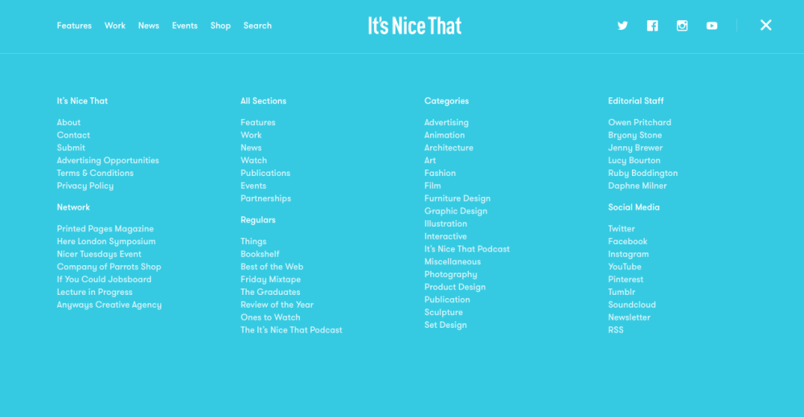Open Publications section link

pos(265,174)
